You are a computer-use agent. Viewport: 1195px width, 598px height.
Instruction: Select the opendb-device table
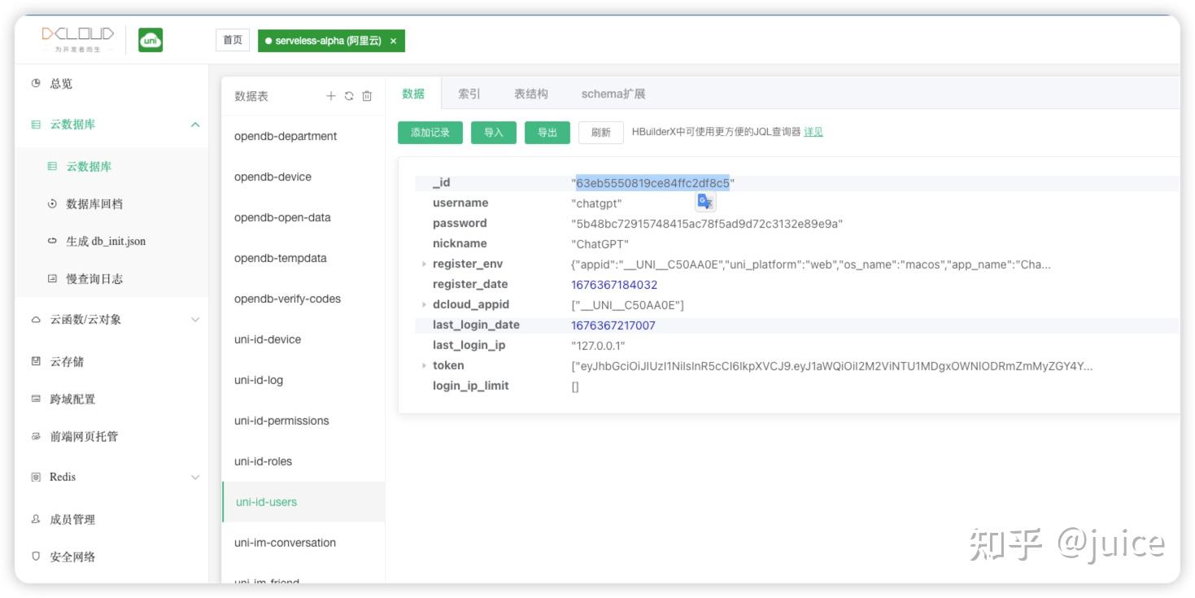point(303,177)
